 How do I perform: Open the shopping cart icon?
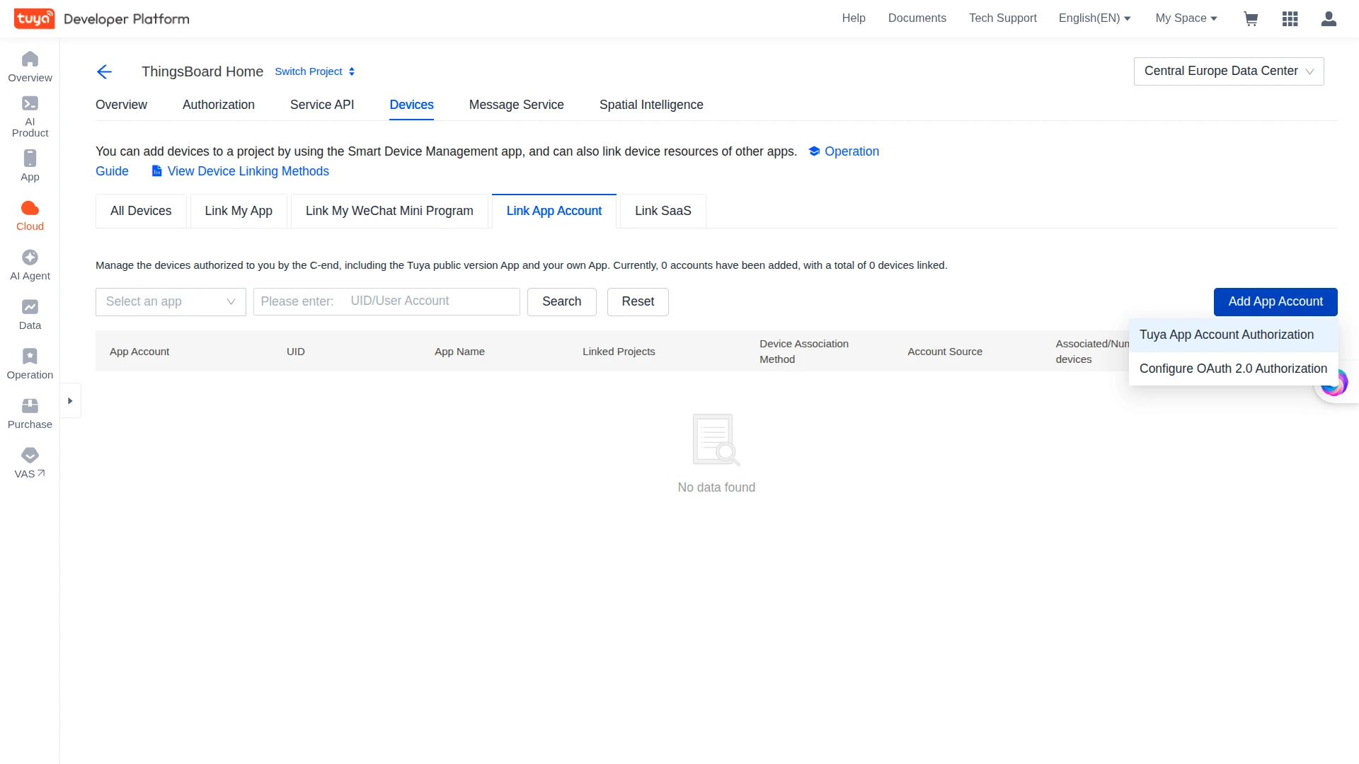1251,18
